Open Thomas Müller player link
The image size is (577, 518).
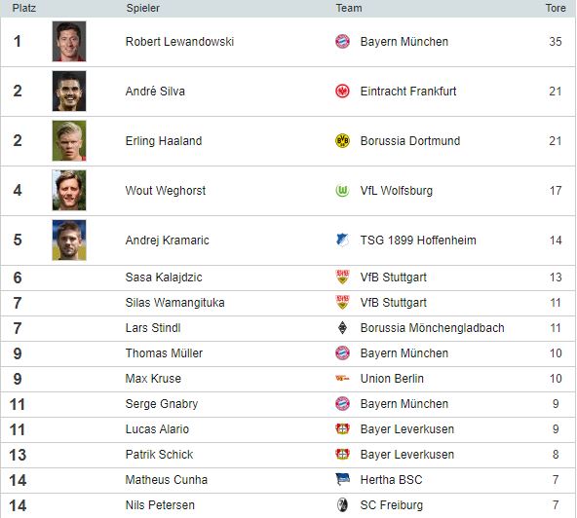[x=164, y=353]
